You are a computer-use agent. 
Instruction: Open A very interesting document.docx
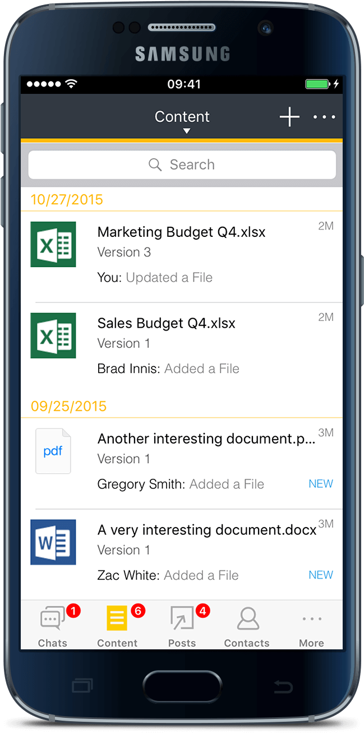click(x=206, y=530)
